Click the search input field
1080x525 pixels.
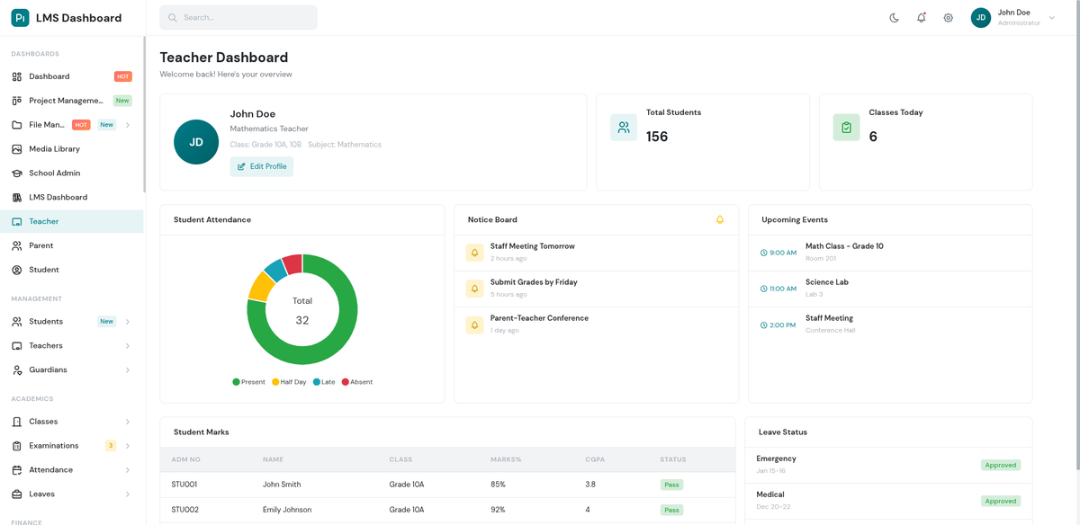click(238, 17)
